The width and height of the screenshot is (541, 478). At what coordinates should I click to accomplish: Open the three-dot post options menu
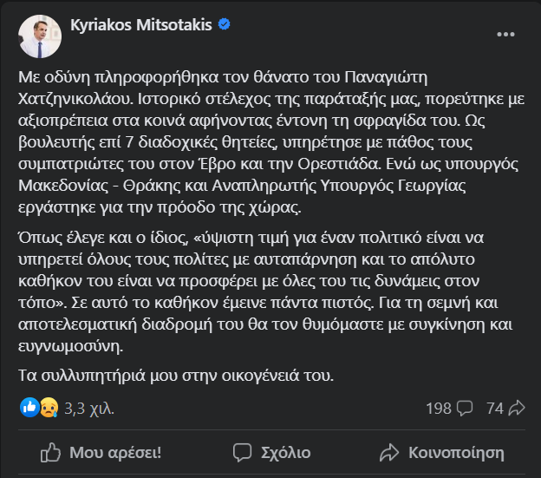click(x=505, y=35)
